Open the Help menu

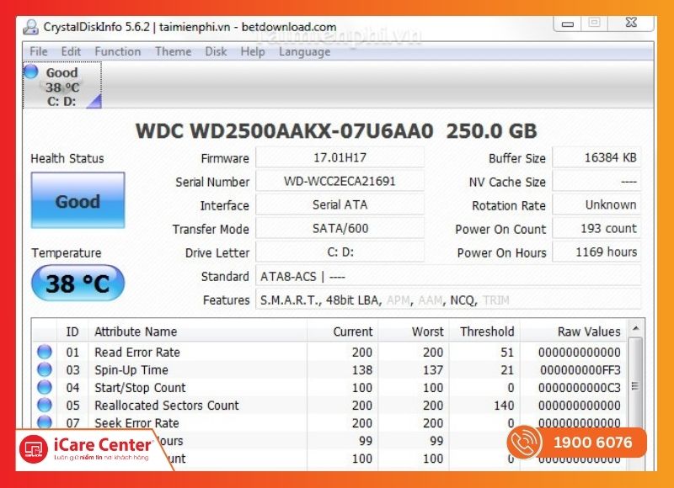[x=251, y=51]
